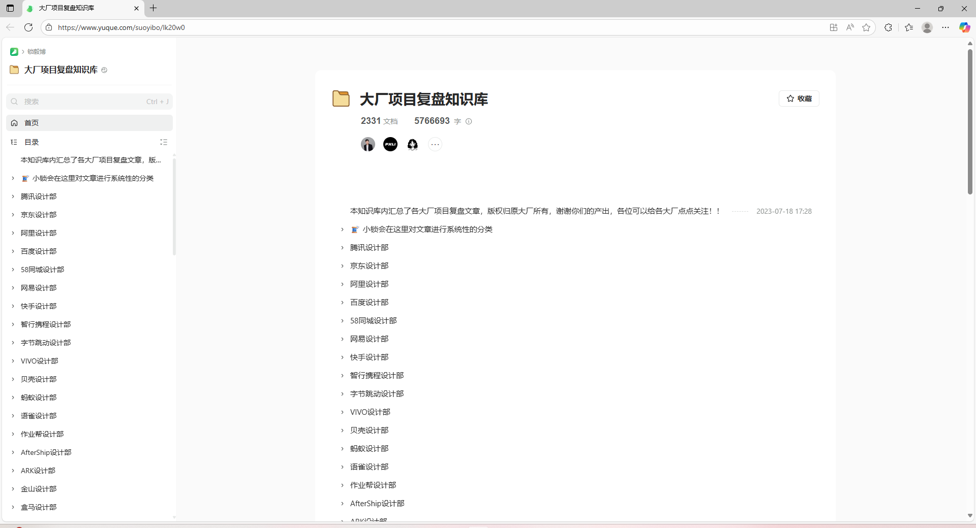
Task: Open 阿里设计部 link in main list
Action: click(x=369, y=284)
